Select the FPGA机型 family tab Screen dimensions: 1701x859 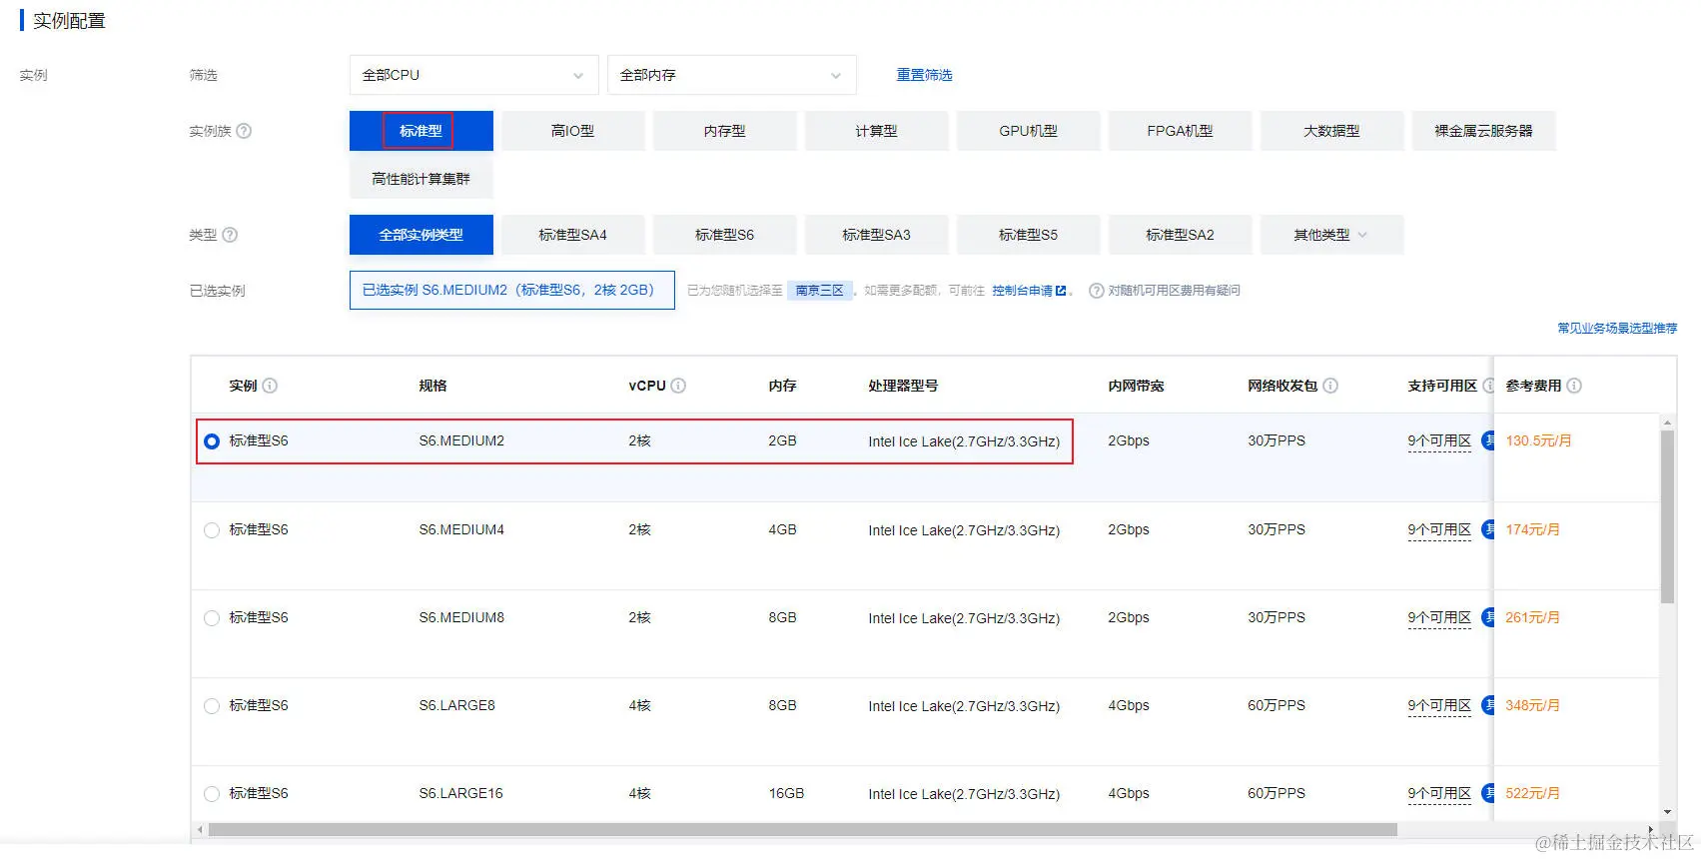pos(1181,131)
